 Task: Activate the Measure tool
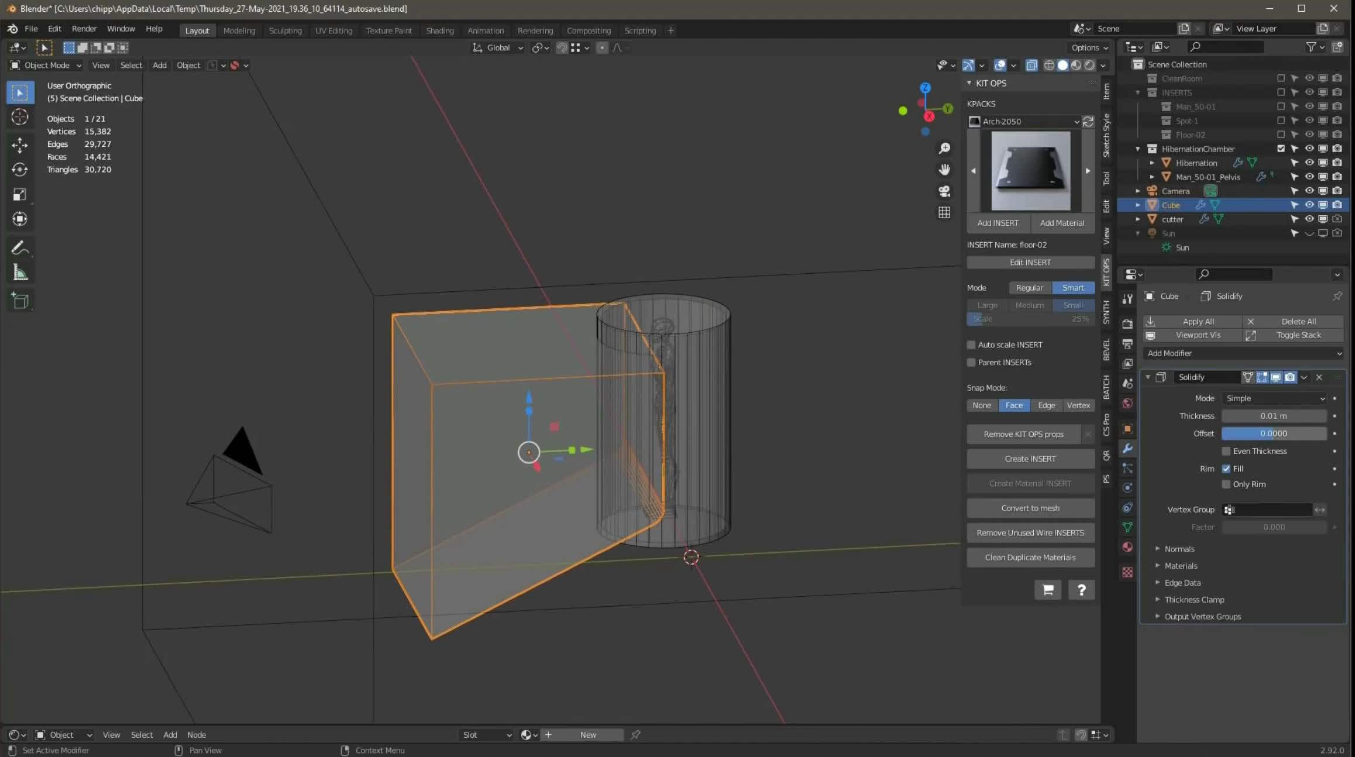(20, 273)
